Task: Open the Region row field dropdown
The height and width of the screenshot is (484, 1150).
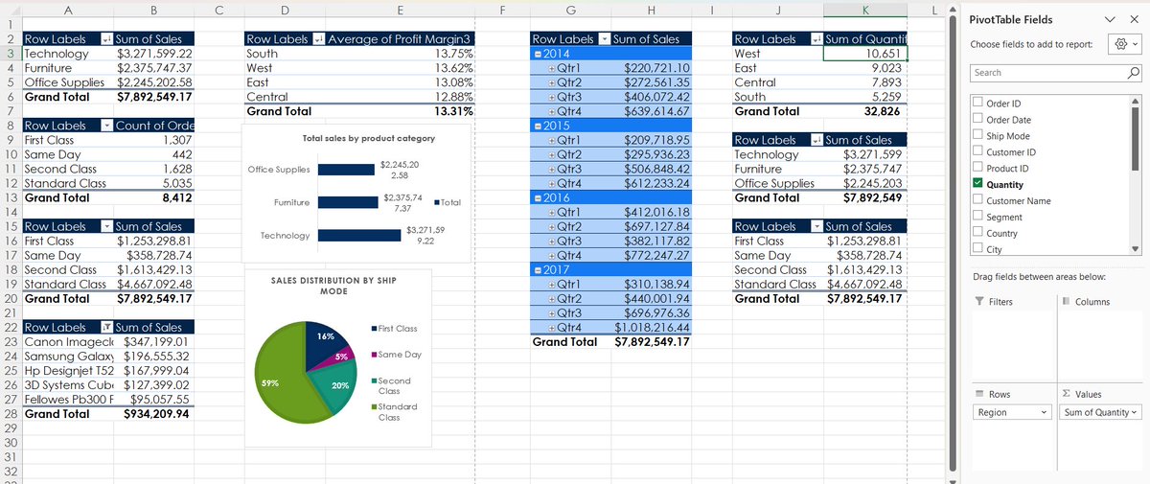Action: (1044, 413)
